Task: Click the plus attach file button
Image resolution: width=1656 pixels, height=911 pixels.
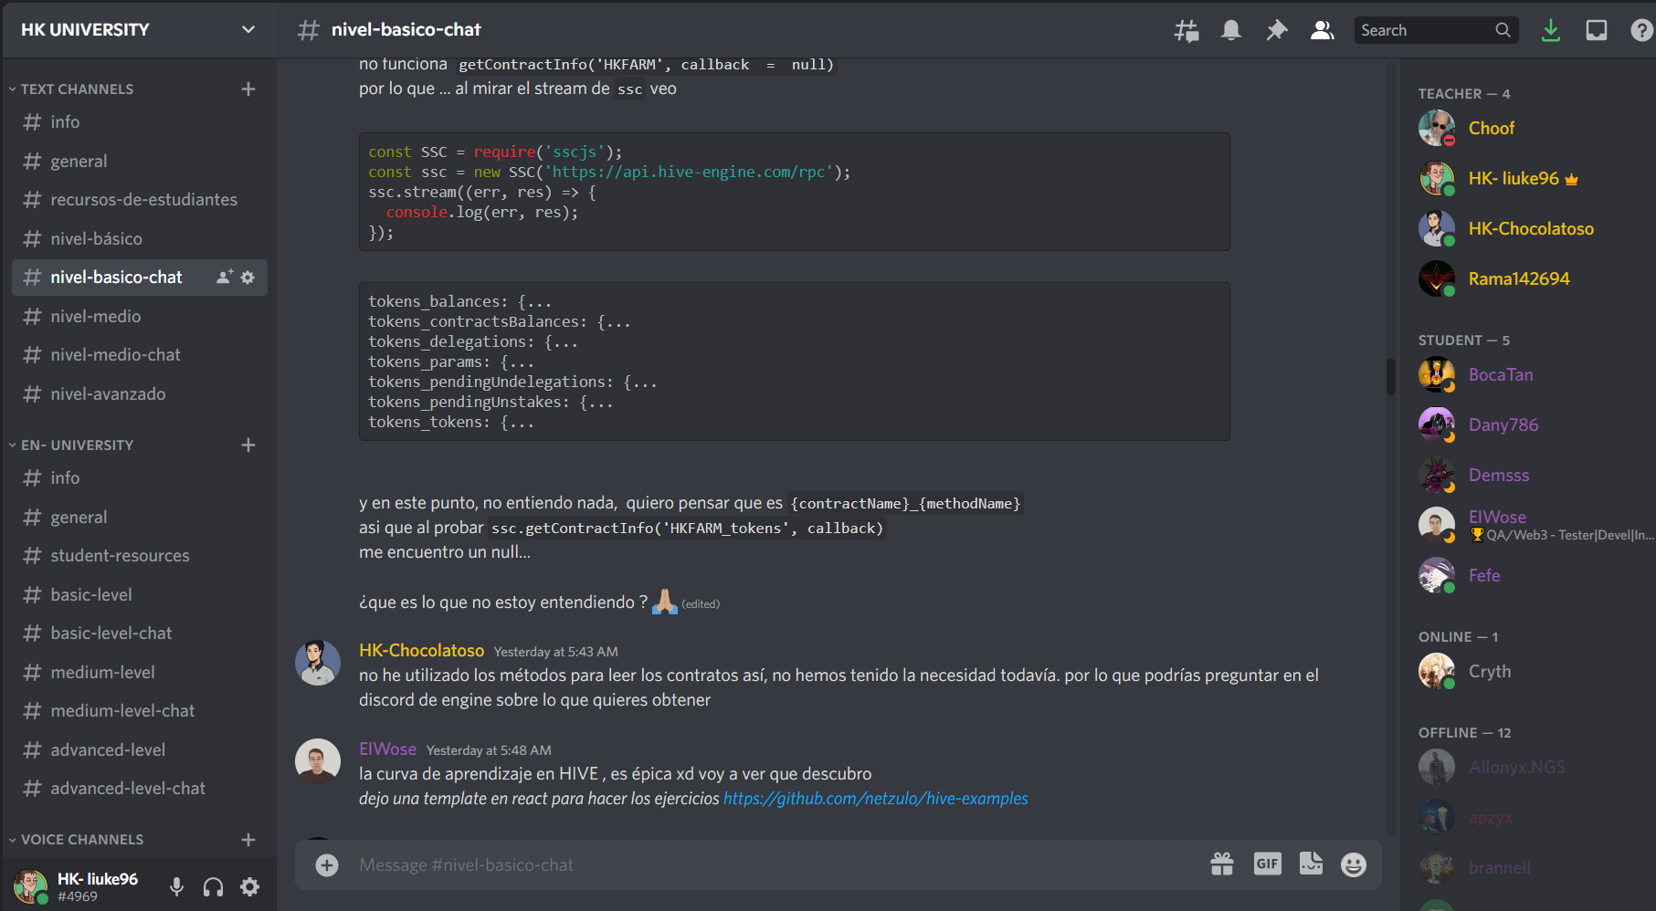Action: coord(327,864)
